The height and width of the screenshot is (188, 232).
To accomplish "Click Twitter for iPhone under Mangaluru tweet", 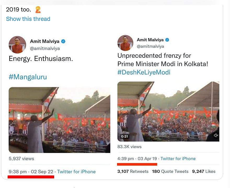I will click(76, 172).
